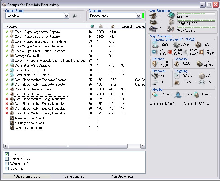Uncheck the Ogre II x5 drone group

coord(7,154)
